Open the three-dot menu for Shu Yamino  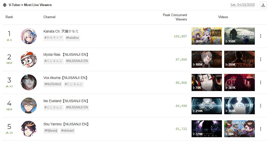point(261,129)
